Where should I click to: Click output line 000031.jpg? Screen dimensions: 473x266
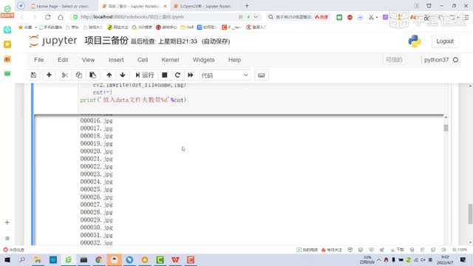point(97,235)
